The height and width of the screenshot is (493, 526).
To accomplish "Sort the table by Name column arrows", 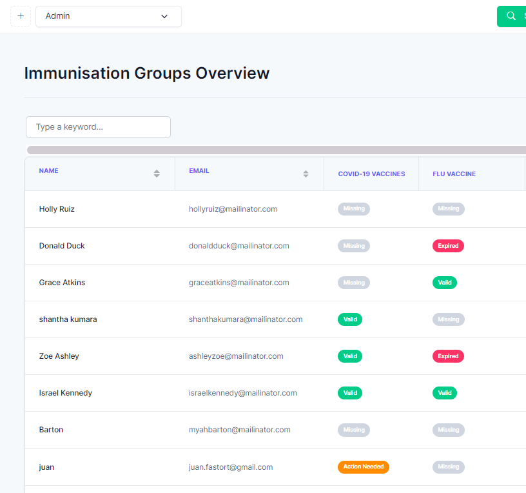I will (x=157, y=174).
